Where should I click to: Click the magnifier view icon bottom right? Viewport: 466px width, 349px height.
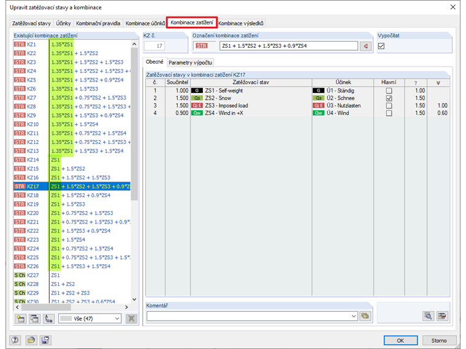(428, 316)
